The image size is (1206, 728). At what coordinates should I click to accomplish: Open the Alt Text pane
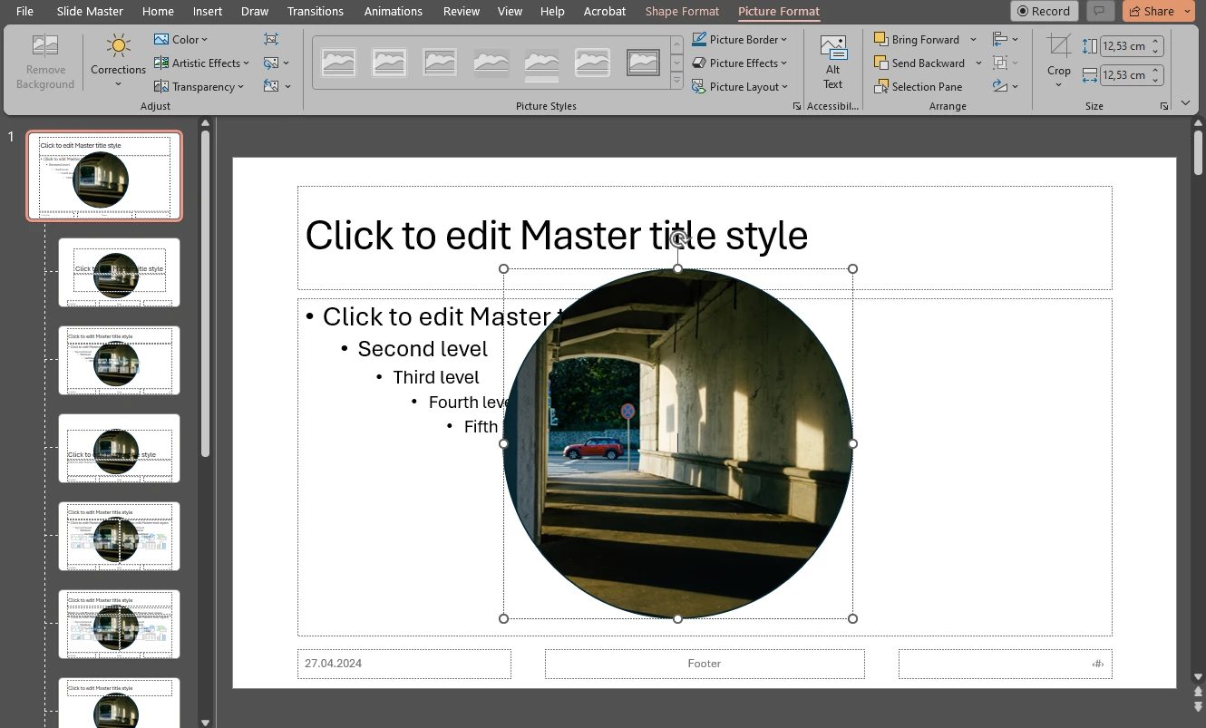click(832, 61)
